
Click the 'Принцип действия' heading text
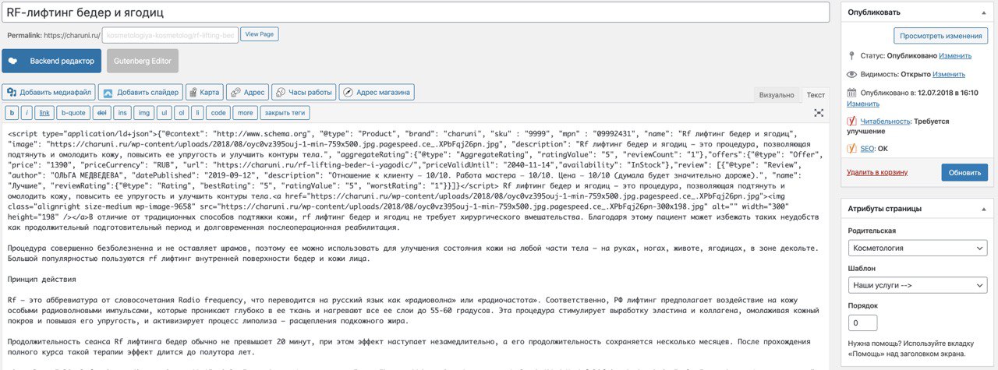41,278
